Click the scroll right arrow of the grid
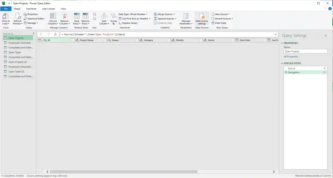Screen dimensions: 333x178 point(274,171)
